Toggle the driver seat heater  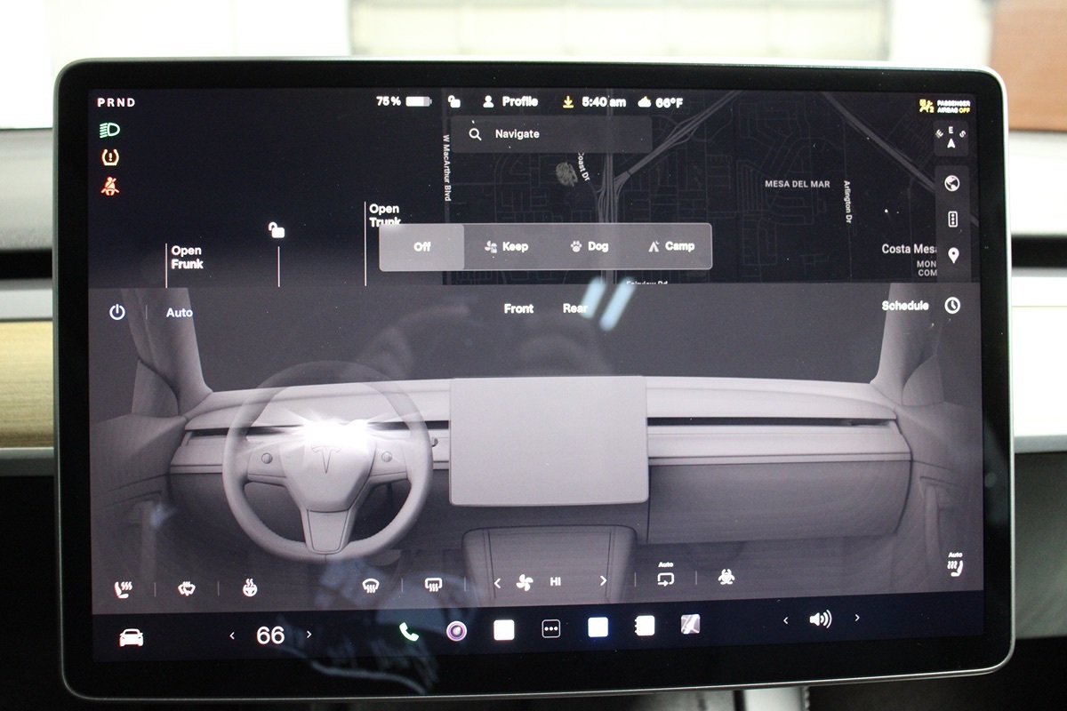point(123,587)
